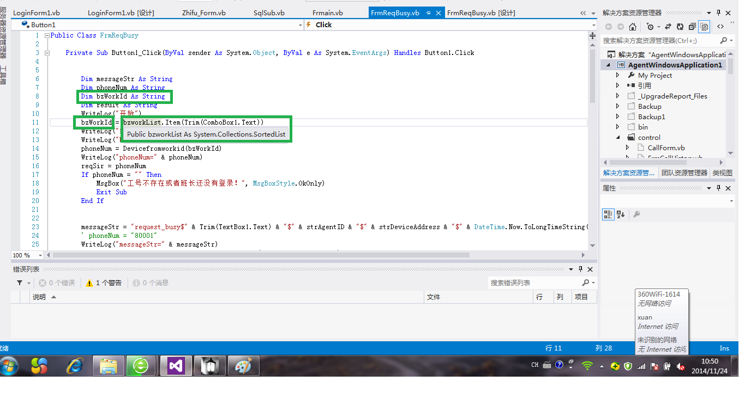Expand the bin folder
The image size is (745, 418).
click(618, 127)
